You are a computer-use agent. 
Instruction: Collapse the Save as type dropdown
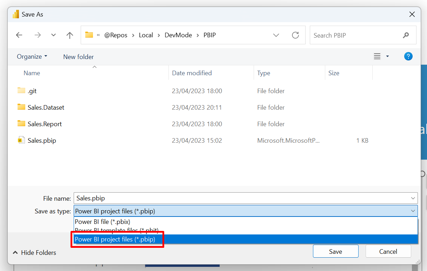coord(413,211)
